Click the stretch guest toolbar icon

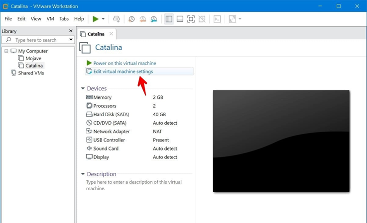click(x=233, y=19)
